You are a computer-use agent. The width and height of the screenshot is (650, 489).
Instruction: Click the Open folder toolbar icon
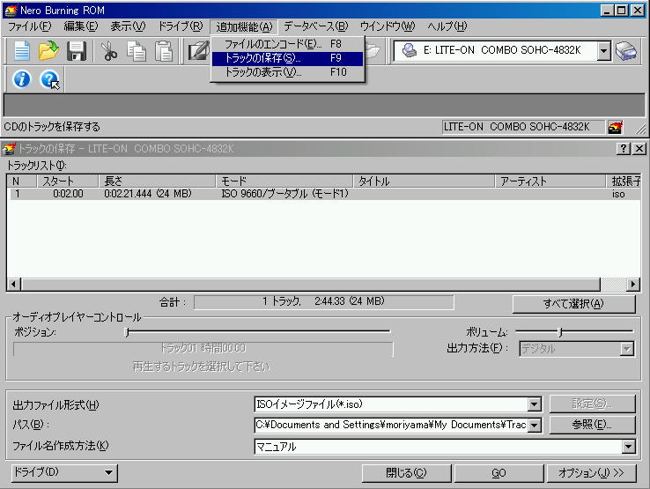[48, 51]
